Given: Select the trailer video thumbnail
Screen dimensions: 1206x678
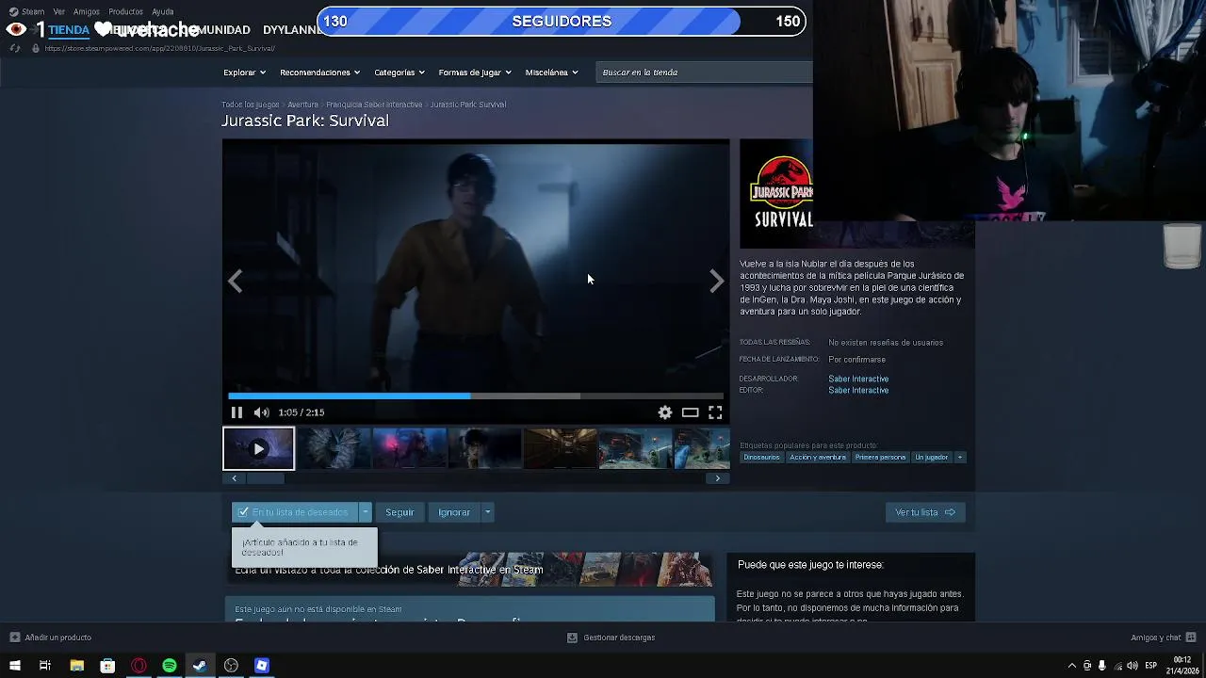Looking at the screenshot, I should click(x=258, y=449).
